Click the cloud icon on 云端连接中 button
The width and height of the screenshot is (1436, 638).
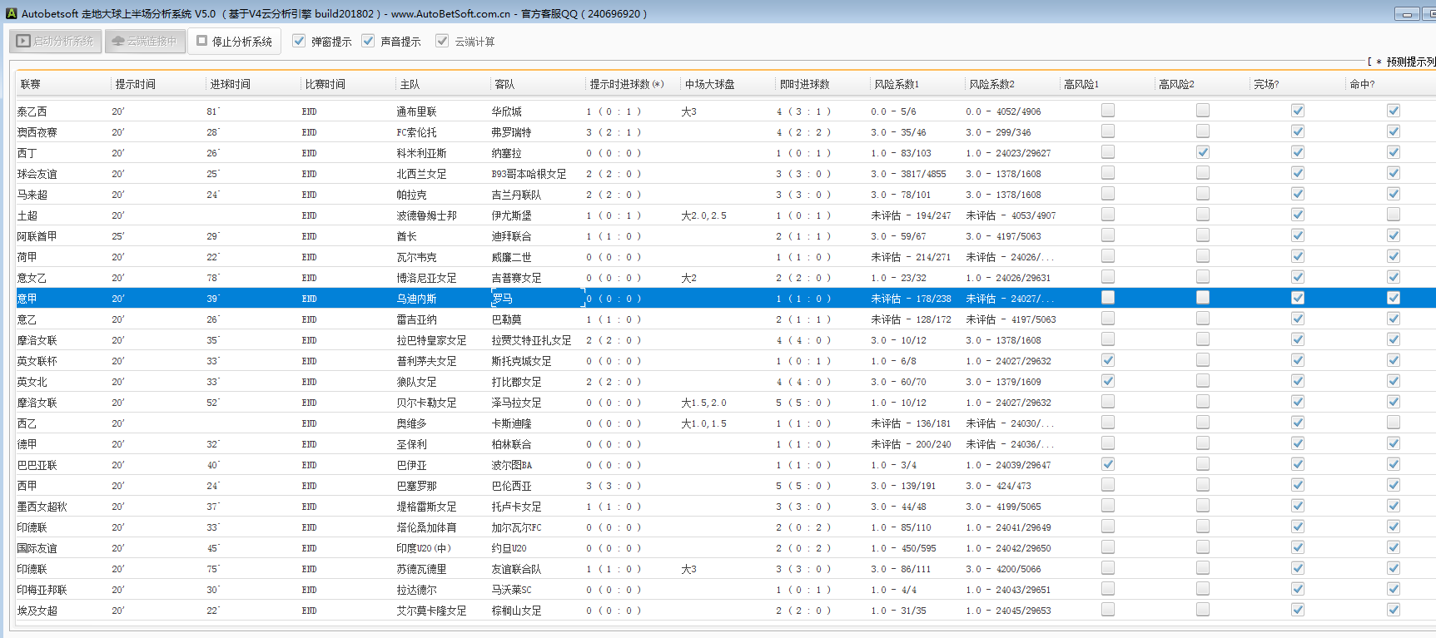click(x=117, y=41)
